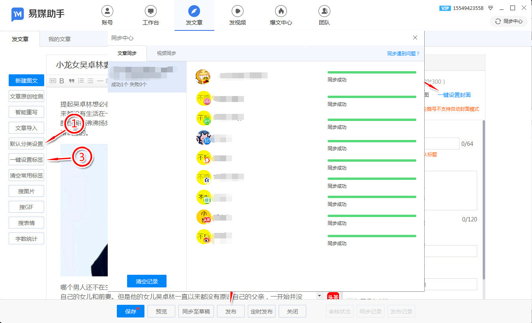The width and height of the screenshot is (532, 323).
Task: Open the 发视频 video publishing section
Action: (x=238, y=16)
